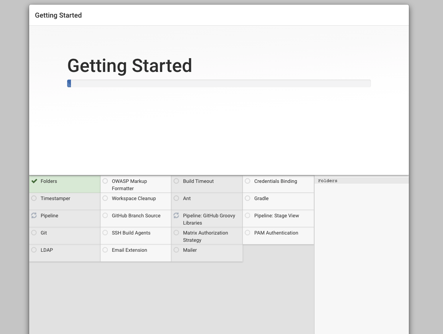Click the PAM Authentication label
Screen dimensions: 443x334
(276, 233)
